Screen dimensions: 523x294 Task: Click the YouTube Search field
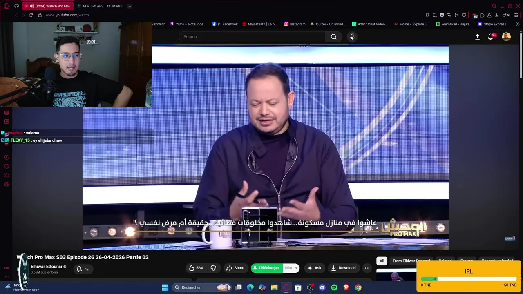click(252, 37)
